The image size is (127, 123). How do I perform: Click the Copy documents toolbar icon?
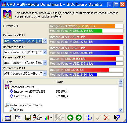18,118
